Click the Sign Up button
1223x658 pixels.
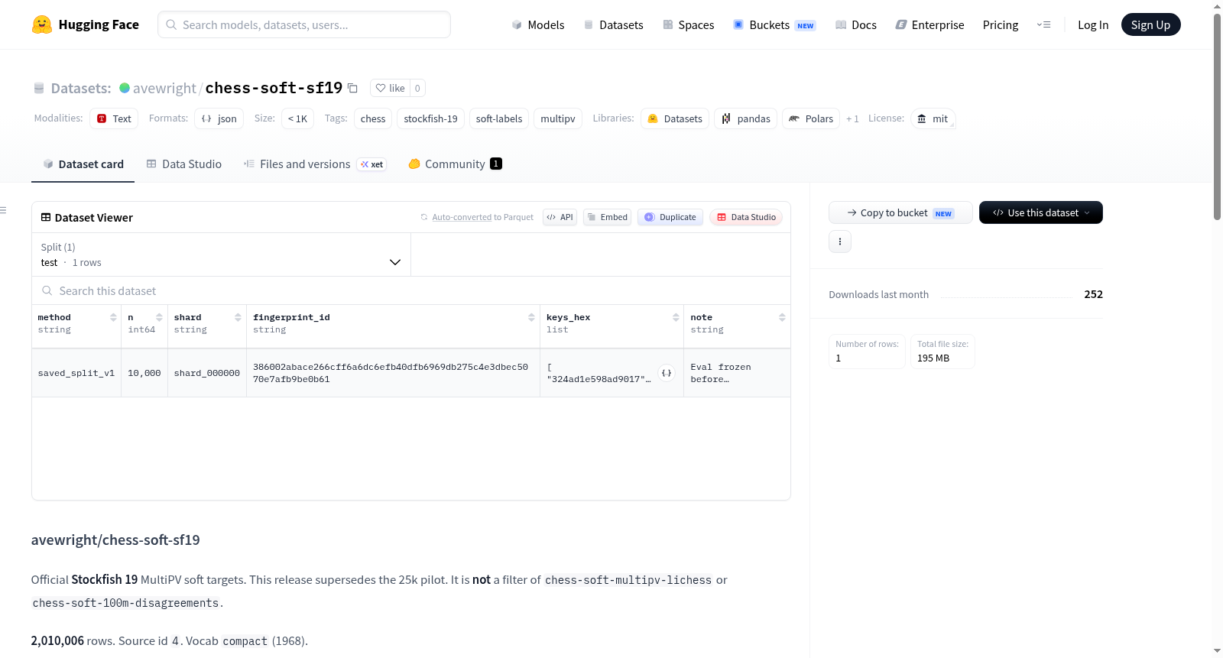pos(1150,24)
